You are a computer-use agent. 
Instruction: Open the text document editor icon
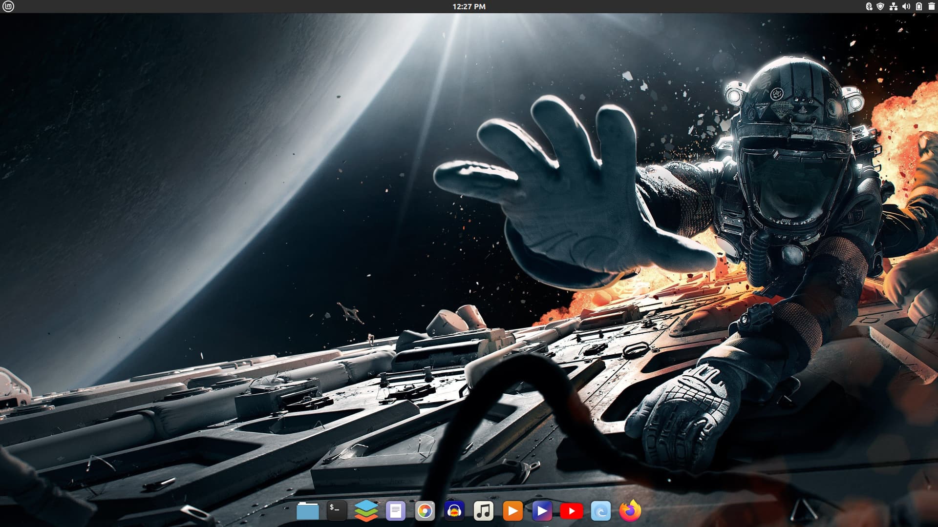point(395,511)
